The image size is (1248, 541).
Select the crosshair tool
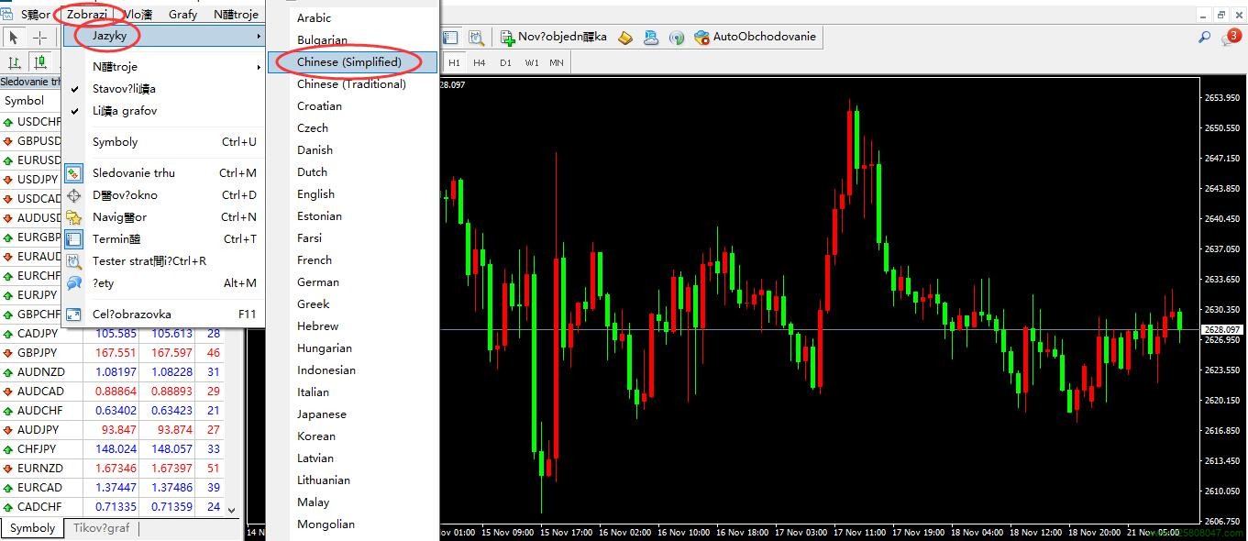[x=40, y=38]
